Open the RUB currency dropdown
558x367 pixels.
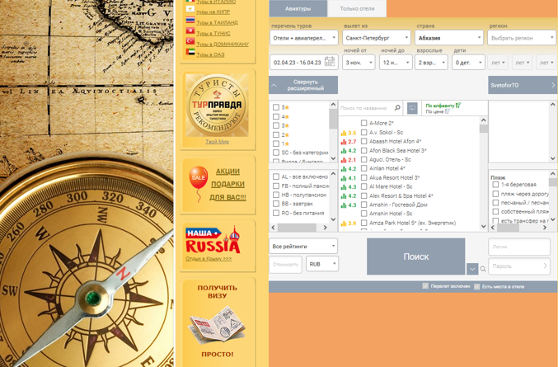(322, 264)
